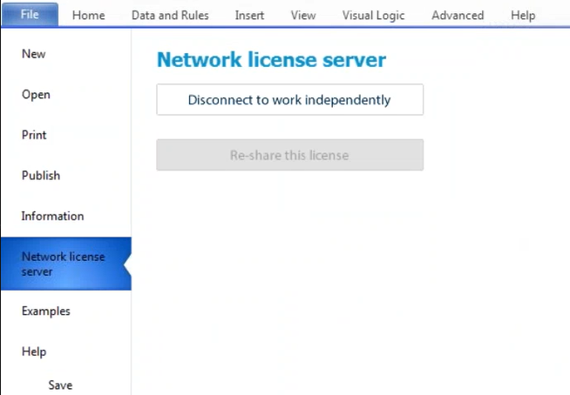
Task: Go to the View tab
Action: (303, 15)
